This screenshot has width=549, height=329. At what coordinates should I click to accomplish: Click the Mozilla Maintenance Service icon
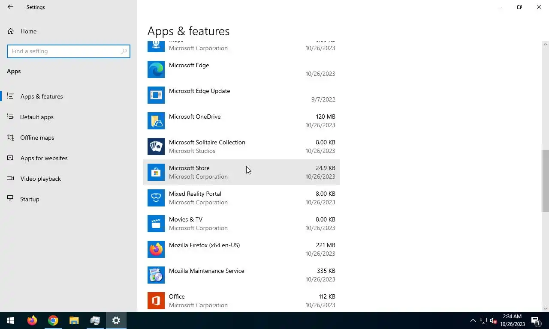tap(156, 275)
